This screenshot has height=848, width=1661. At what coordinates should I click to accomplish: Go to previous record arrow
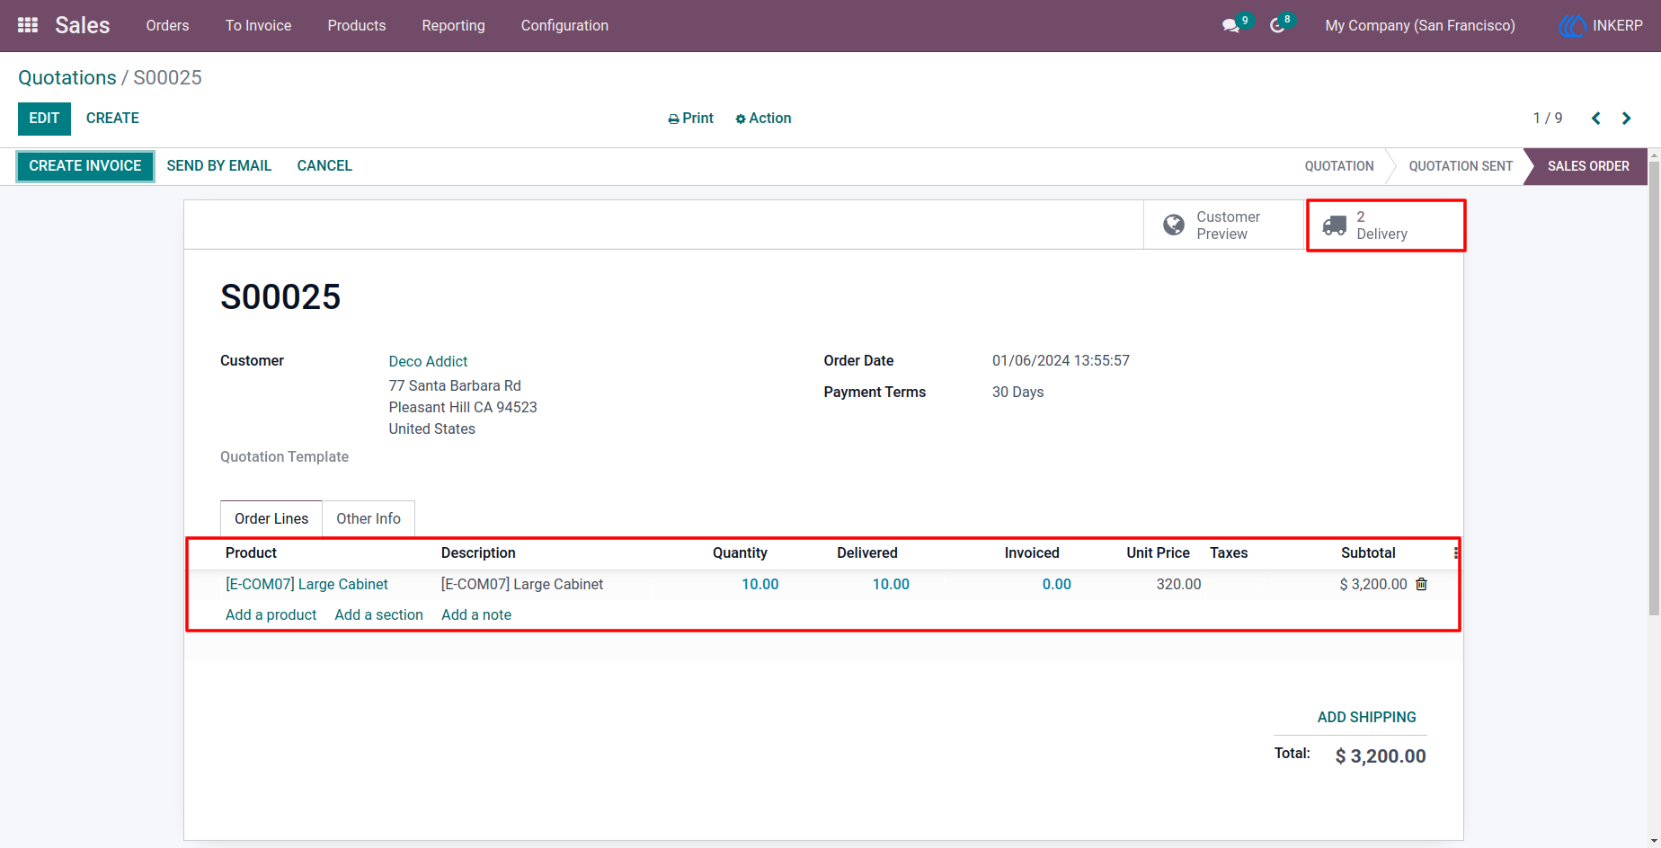click(x=1596, y=119)
